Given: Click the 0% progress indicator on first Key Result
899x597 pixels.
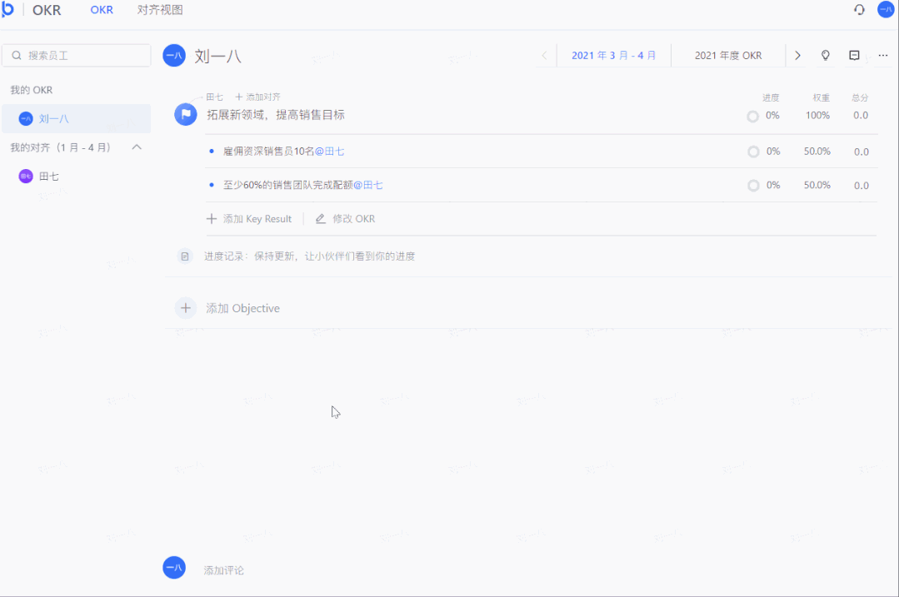Looking at the screenshot, I should (755, 151).
